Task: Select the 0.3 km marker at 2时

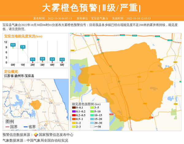Action: click(33, 59)
